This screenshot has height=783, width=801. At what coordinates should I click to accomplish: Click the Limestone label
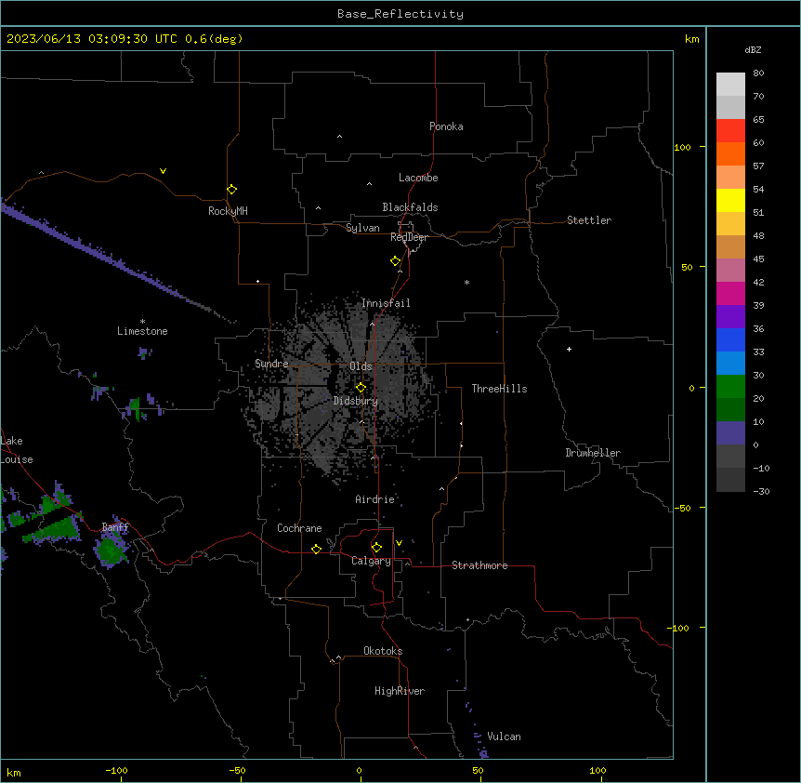[x=142, y=331]
